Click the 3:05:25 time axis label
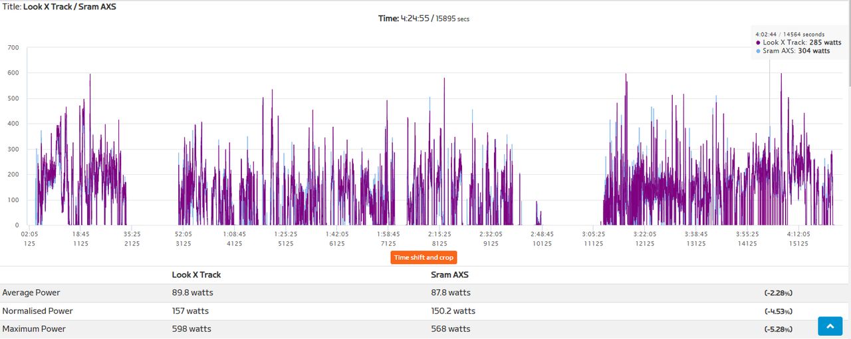851x339 pixels. (x=593, y=234)
